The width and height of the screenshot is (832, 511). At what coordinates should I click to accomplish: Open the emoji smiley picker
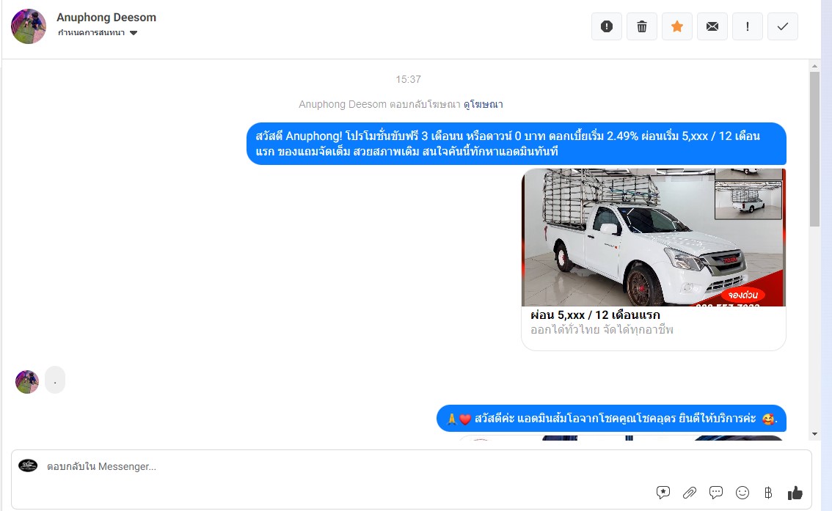[742, 493]
